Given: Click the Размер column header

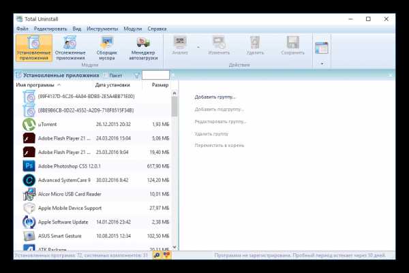Looking at the screenshot, I should pyautogui.click(x=160, y=85).
